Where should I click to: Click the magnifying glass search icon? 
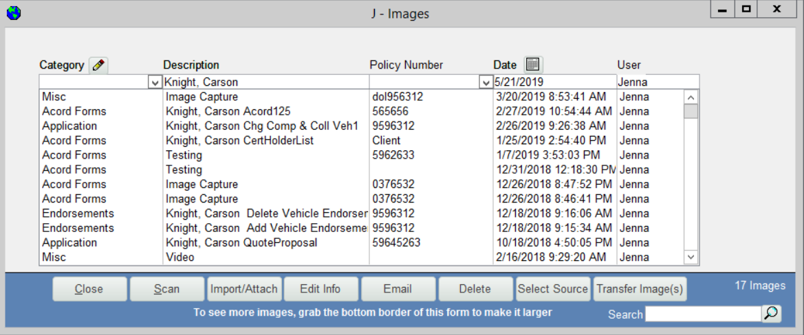772,313
